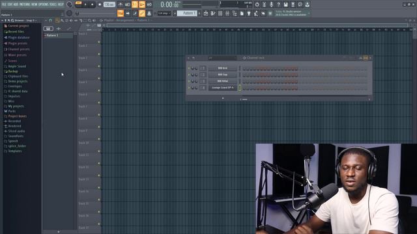Toggle blend recording overdub icon
This screenshot has height=234, width=417.
(142, 5)
